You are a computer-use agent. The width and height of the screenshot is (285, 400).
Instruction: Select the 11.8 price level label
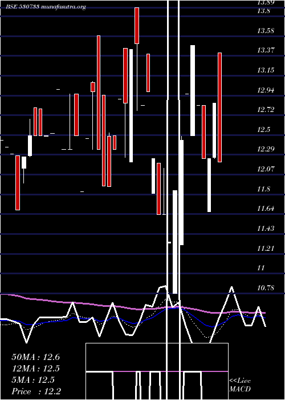[263, 189]
